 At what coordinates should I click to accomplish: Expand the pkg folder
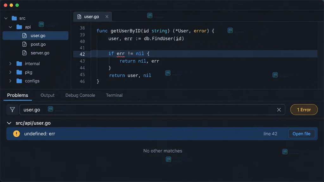[10, 72]
